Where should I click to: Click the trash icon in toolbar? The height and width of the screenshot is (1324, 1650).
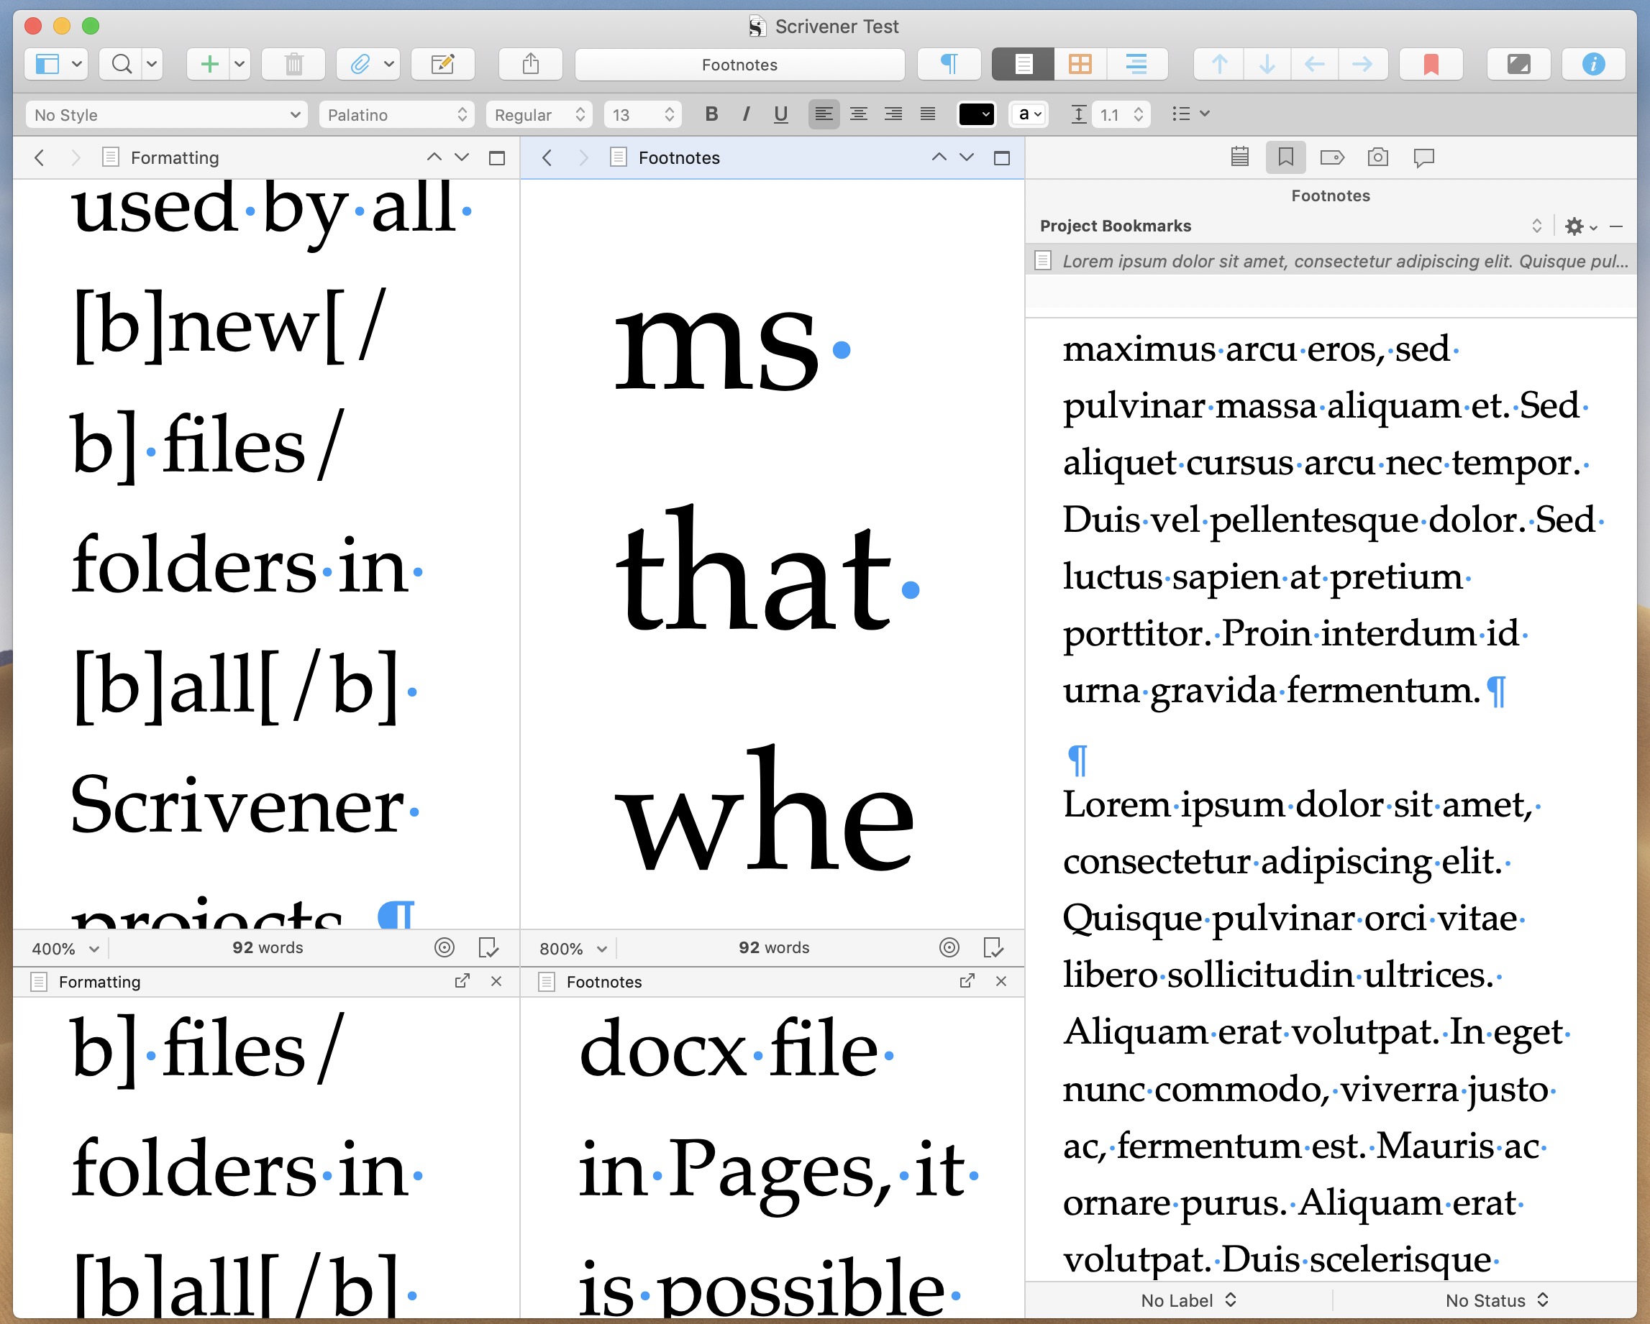pos(294,64)
